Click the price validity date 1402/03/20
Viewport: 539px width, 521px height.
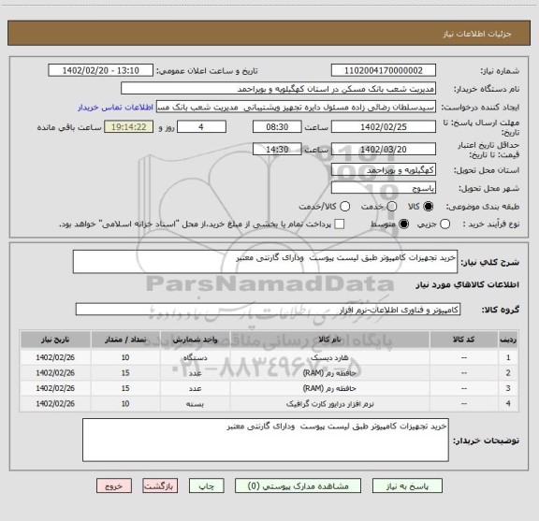click(x=384, y=149)
